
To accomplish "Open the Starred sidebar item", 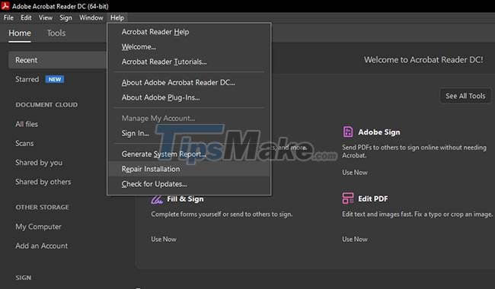I will click(x=27, y=79).
